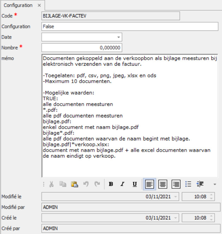The height and width of the screenshot is (234, 222).
Task: Toggle bold formatting in memo toolbar
Action: (x=111, y=184)
